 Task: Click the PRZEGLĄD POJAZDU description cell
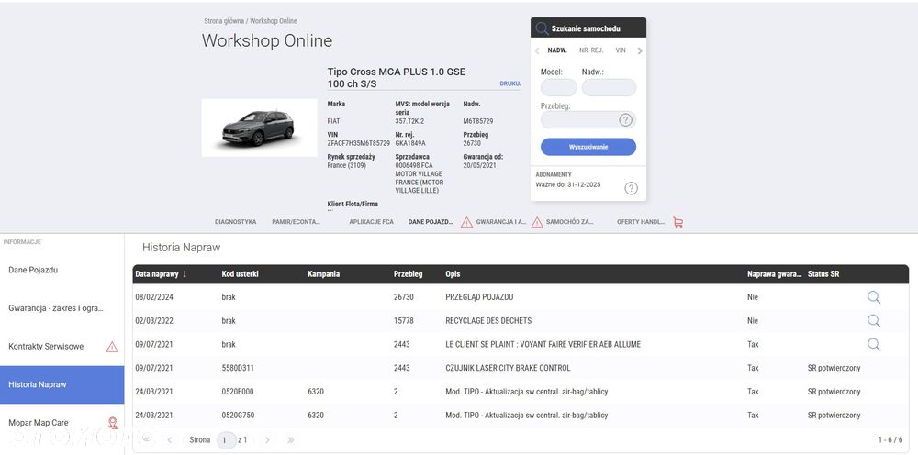pos(479,297)
